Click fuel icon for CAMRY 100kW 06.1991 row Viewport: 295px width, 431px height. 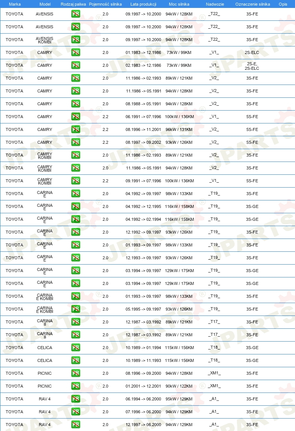click(75, 117)
